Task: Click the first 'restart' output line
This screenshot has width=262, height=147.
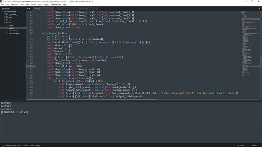Action: tap(6, 103)
